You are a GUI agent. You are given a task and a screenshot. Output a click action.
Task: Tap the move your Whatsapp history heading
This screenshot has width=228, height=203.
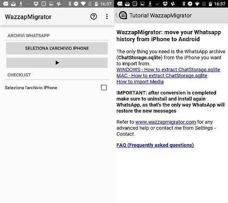pos(169,36)
